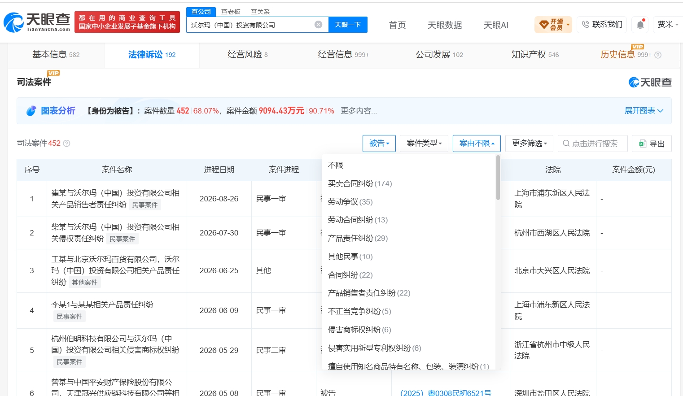Viewport: 683px width, 396px height.
Task: Switch to 法律诉讼 tab
Action: tap(152, 55)
